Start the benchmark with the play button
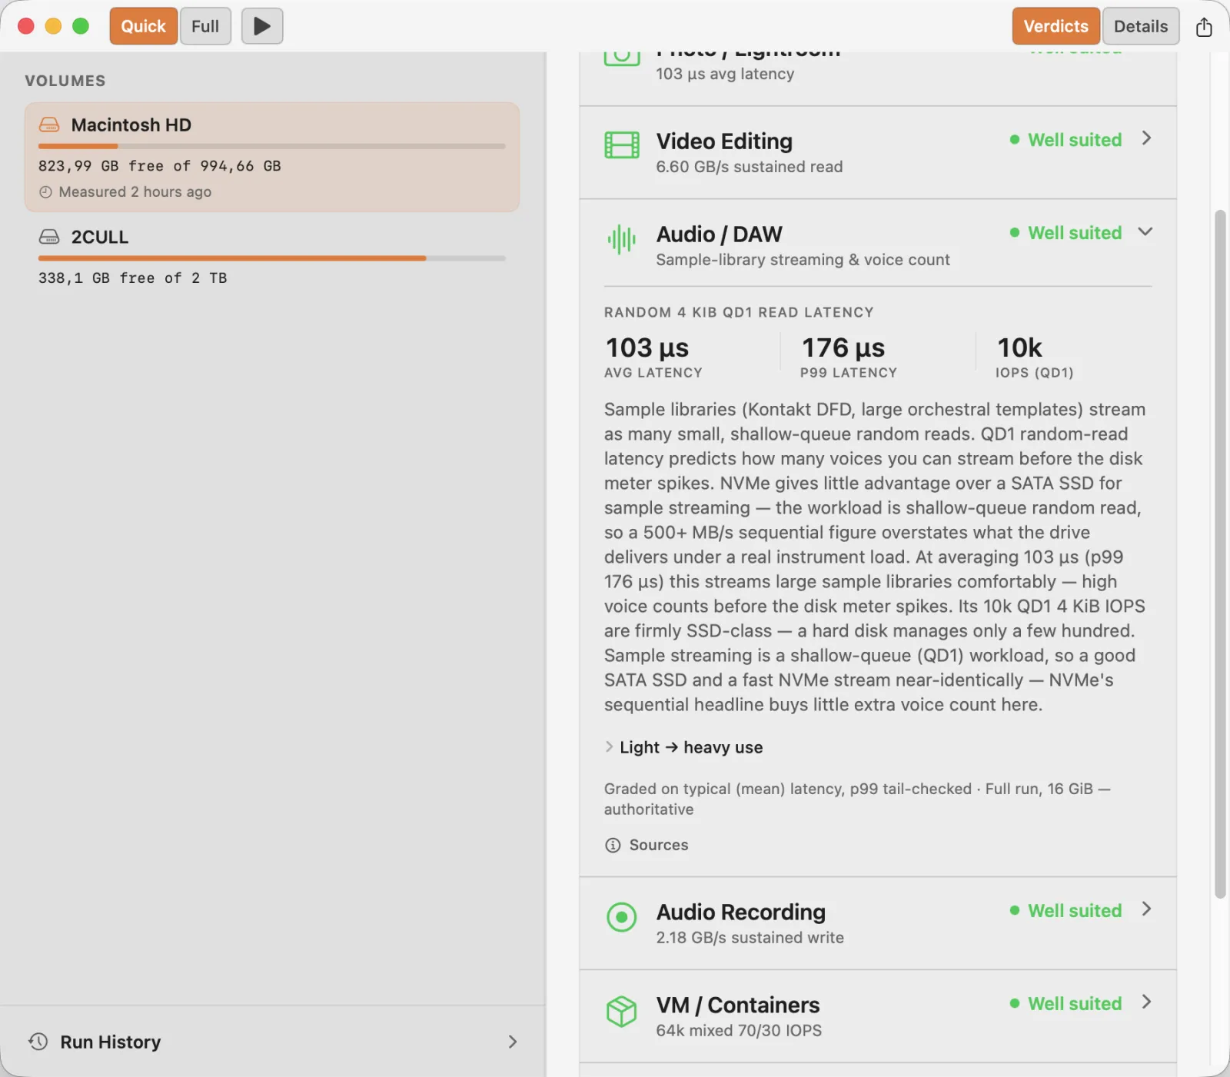 point(262,26)
